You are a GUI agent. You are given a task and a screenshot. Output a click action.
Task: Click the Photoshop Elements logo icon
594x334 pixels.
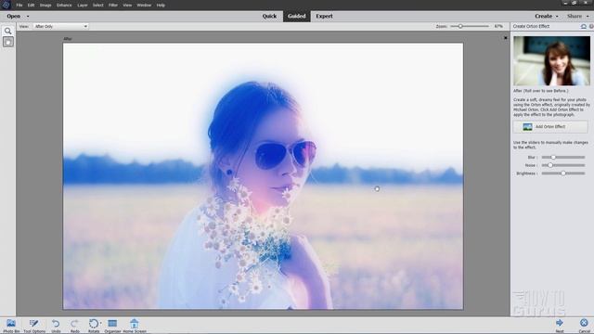(6, 5)
